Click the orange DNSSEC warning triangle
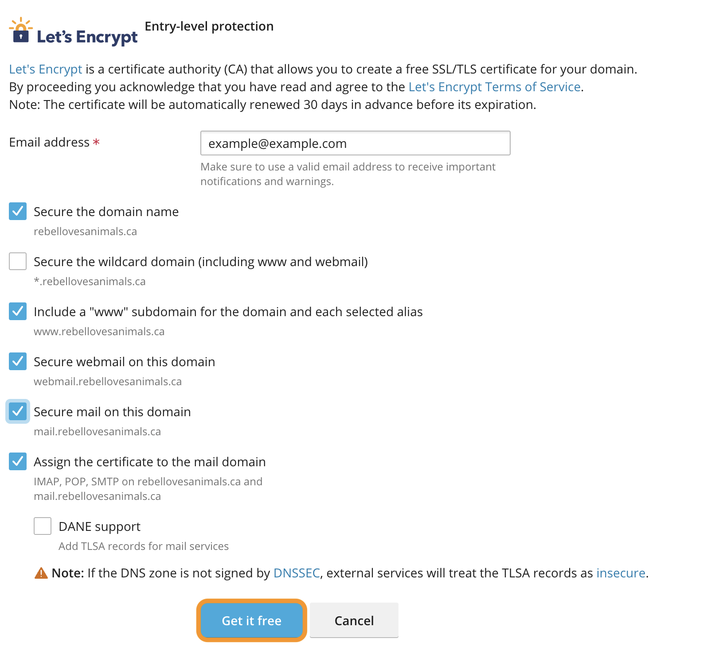Screen dimensions: 711x650 [41, 573]
